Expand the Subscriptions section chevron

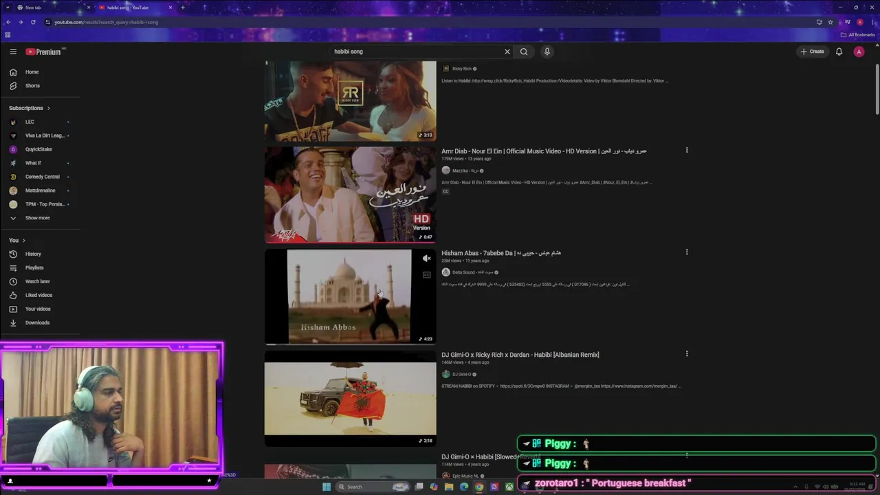[x=48, y=108]
